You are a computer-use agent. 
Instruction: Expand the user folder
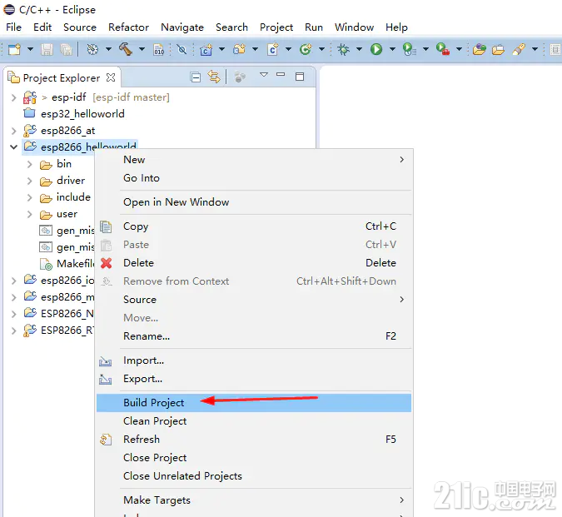point(30,214)
